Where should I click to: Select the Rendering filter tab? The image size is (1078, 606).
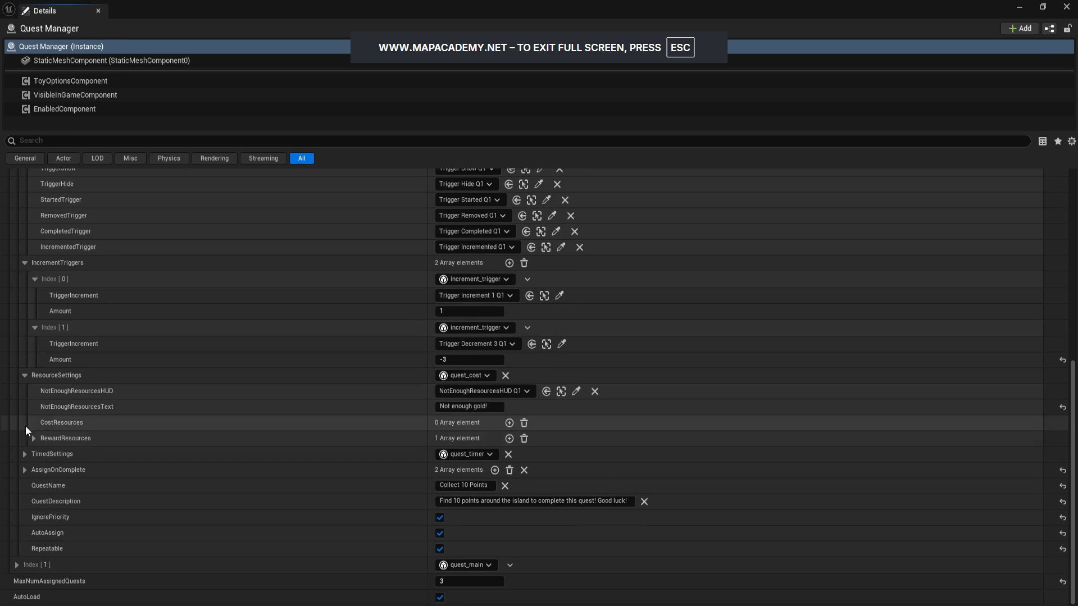click(214, 158)
